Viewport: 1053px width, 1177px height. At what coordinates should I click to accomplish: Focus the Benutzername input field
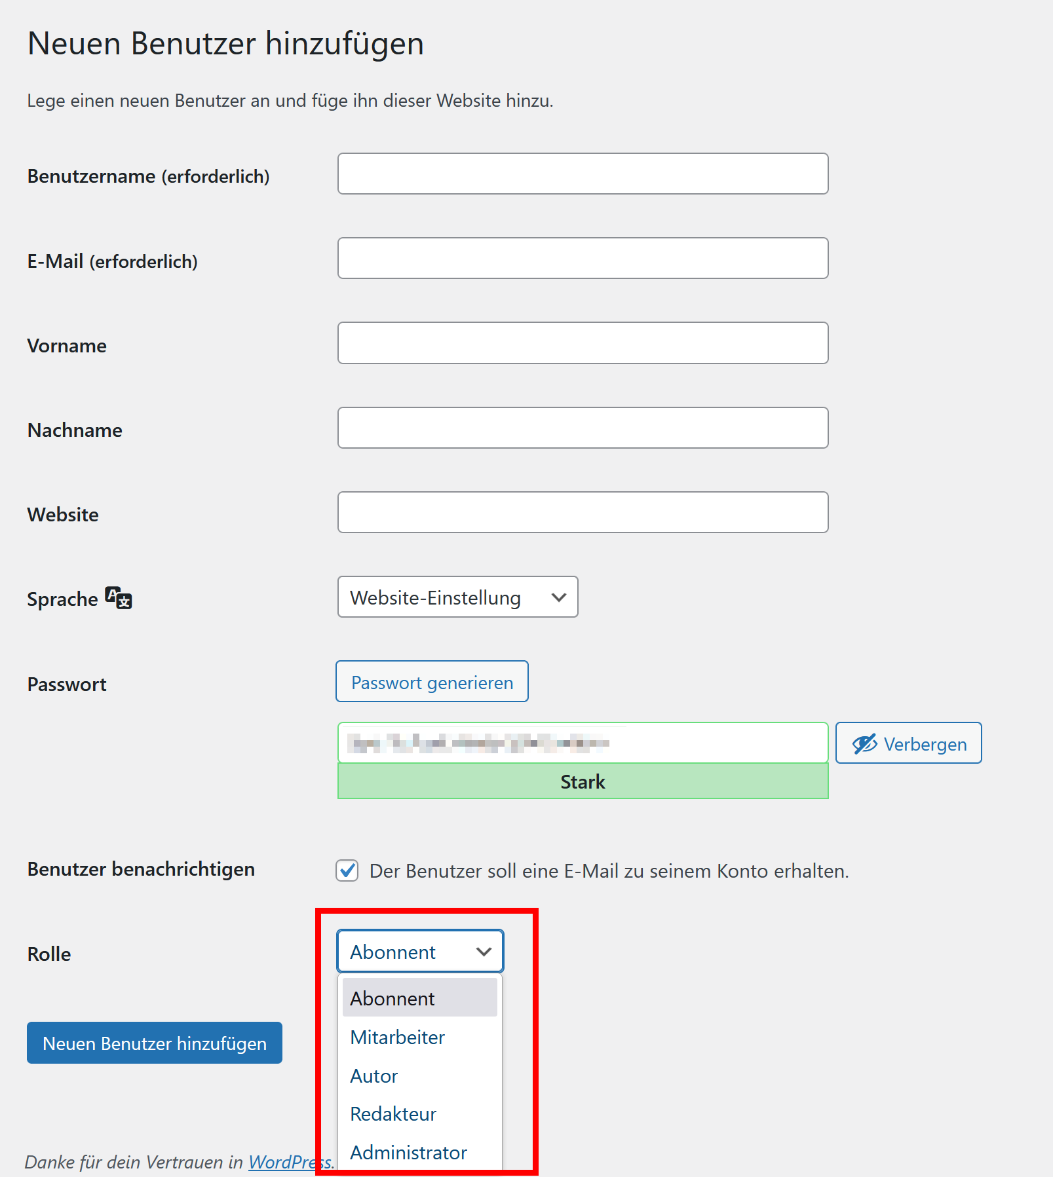pyautogui.click(x=583, y=174)
